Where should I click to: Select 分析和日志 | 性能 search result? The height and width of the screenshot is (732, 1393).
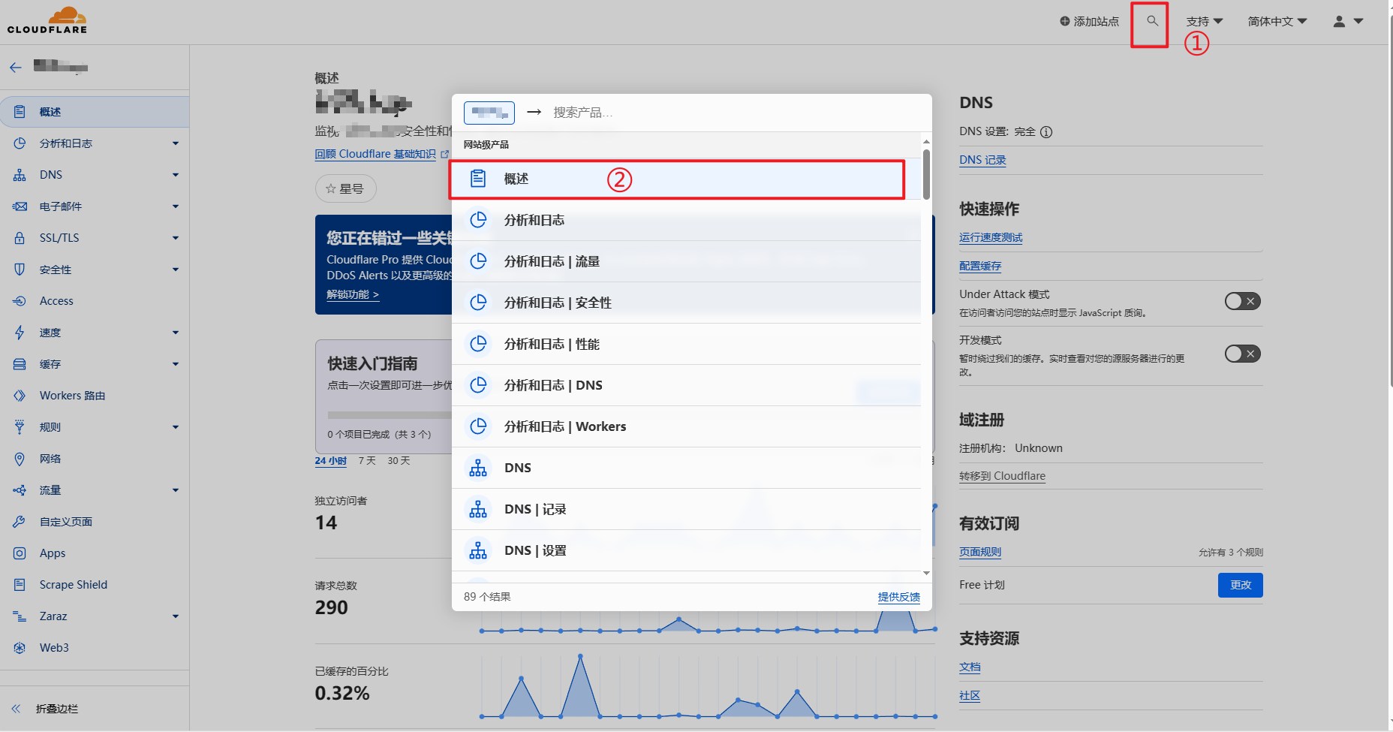pos(686,344)
